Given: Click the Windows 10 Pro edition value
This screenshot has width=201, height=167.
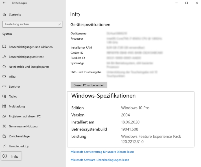Looking at the screenshot, I should coord(135,108).
